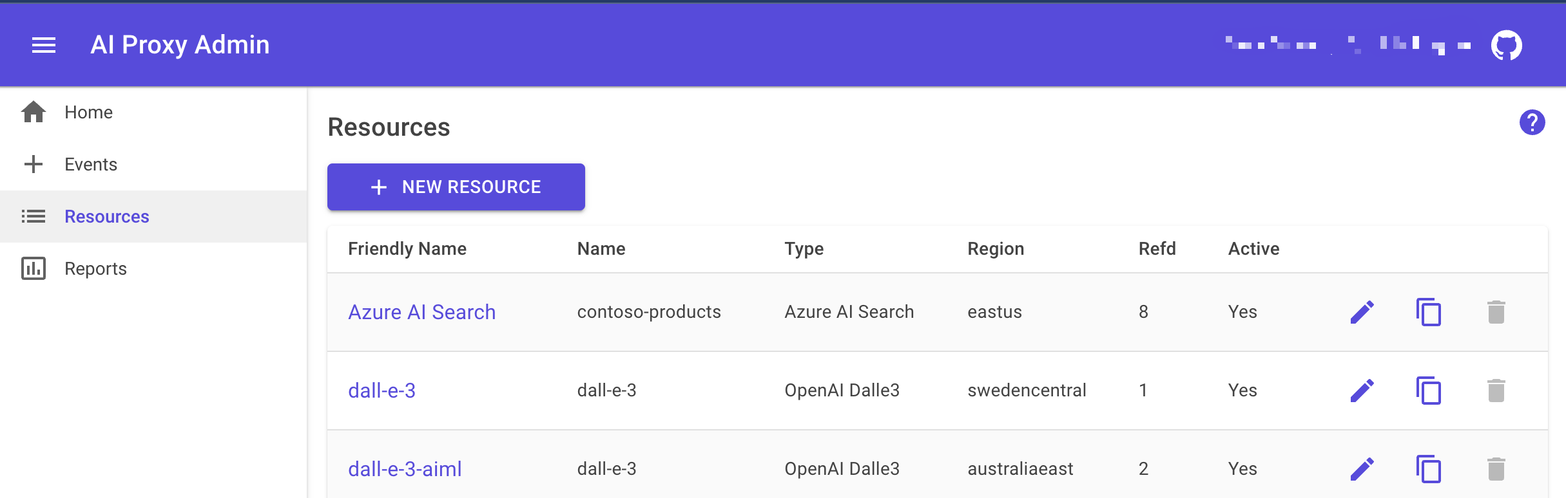Open the Azure AI Search link
The width and height of the screenshot is (1566, 498).
pyautogui.click(x=421, y=312)
